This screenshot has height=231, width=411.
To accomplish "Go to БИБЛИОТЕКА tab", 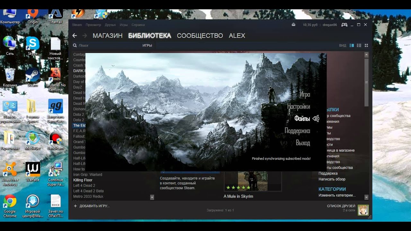I will (x=150, y=36).
